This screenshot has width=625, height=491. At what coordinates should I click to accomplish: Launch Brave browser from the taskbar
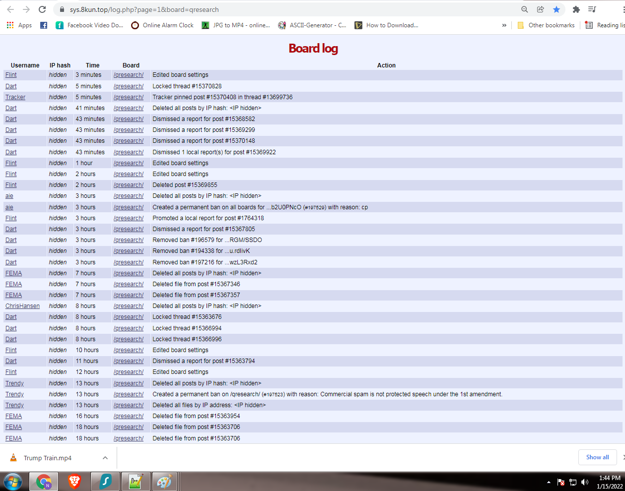pyautogui.click(x=74, y=482)
